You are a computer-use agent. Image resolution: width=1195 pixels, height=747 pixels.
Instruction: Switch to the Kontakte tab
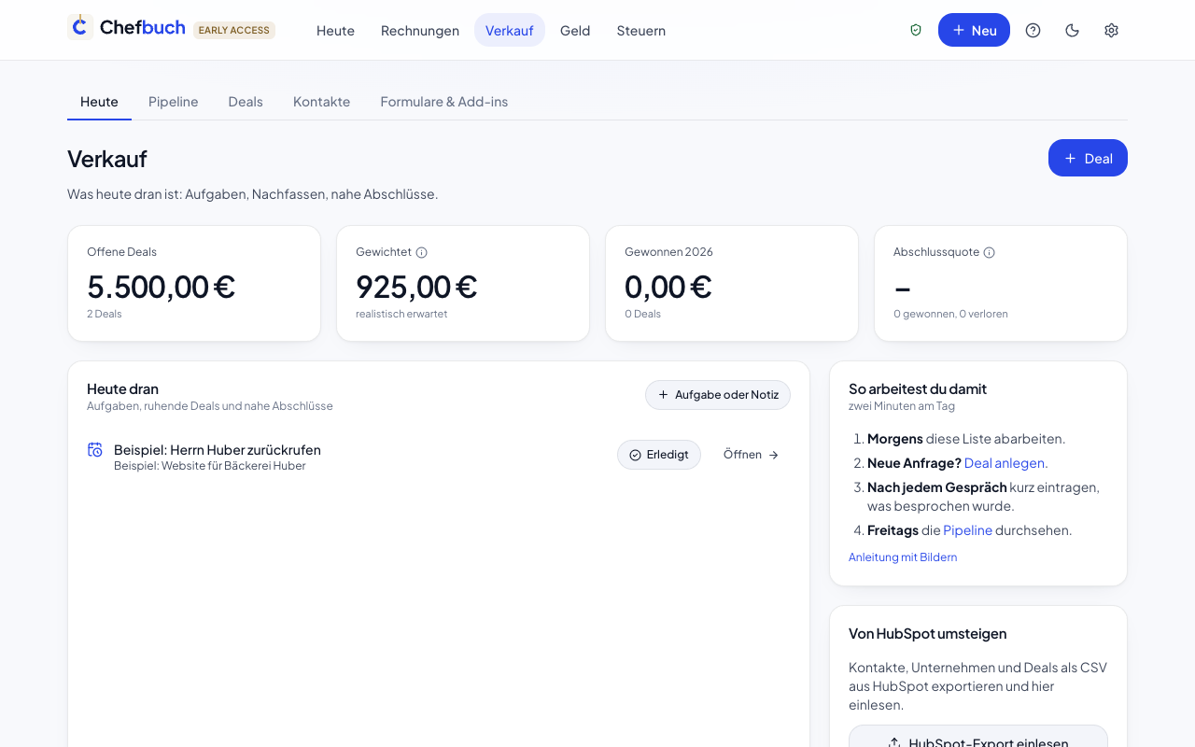coord(322,102)
